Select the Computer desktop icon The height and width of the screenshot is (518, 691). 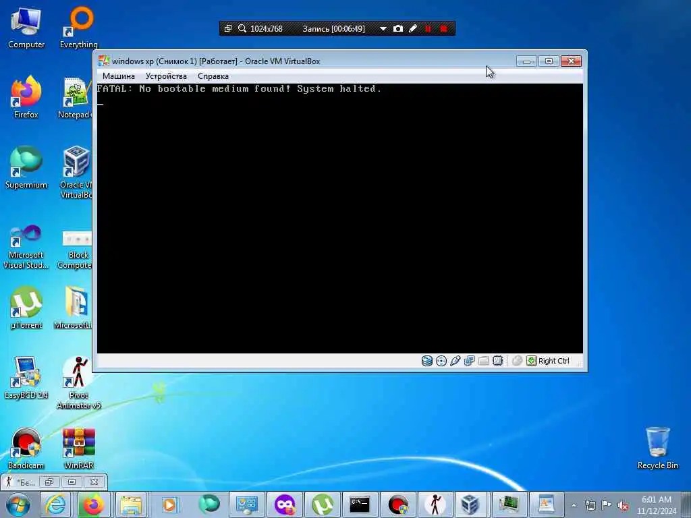(x=26, y=28)
